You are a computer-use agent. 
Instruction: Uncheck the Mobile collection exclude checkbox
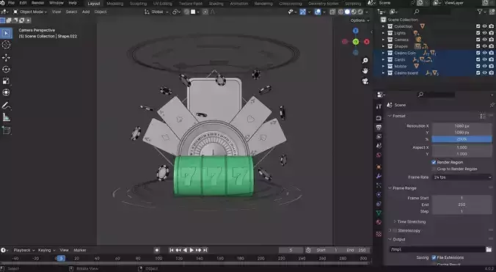(x=478, y=66)
